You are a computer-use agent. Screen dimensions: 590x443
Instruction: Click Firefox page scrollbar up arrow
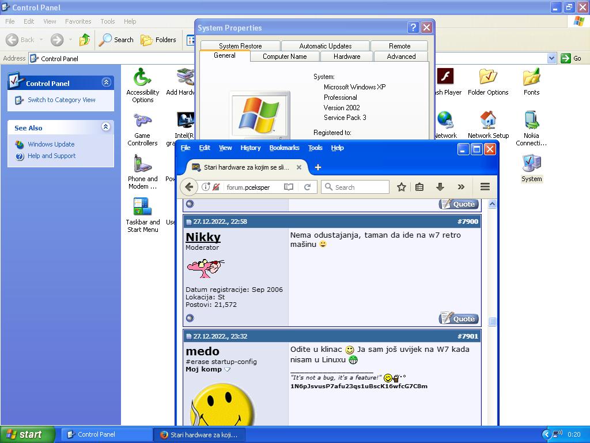coord(492,204)
